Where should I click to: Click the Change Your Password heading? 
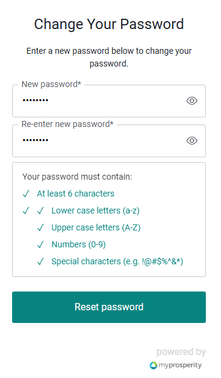coord(109,24)
